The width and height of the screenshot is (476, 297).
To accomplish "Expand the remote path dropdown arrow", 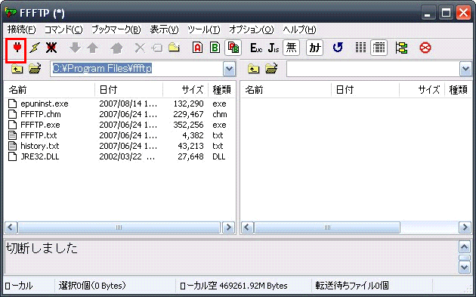I will (x=465, y=70).
